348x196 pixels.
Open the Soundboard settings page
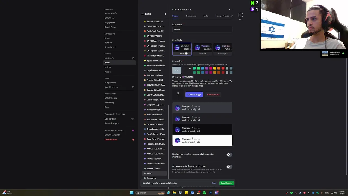[110, 47]
